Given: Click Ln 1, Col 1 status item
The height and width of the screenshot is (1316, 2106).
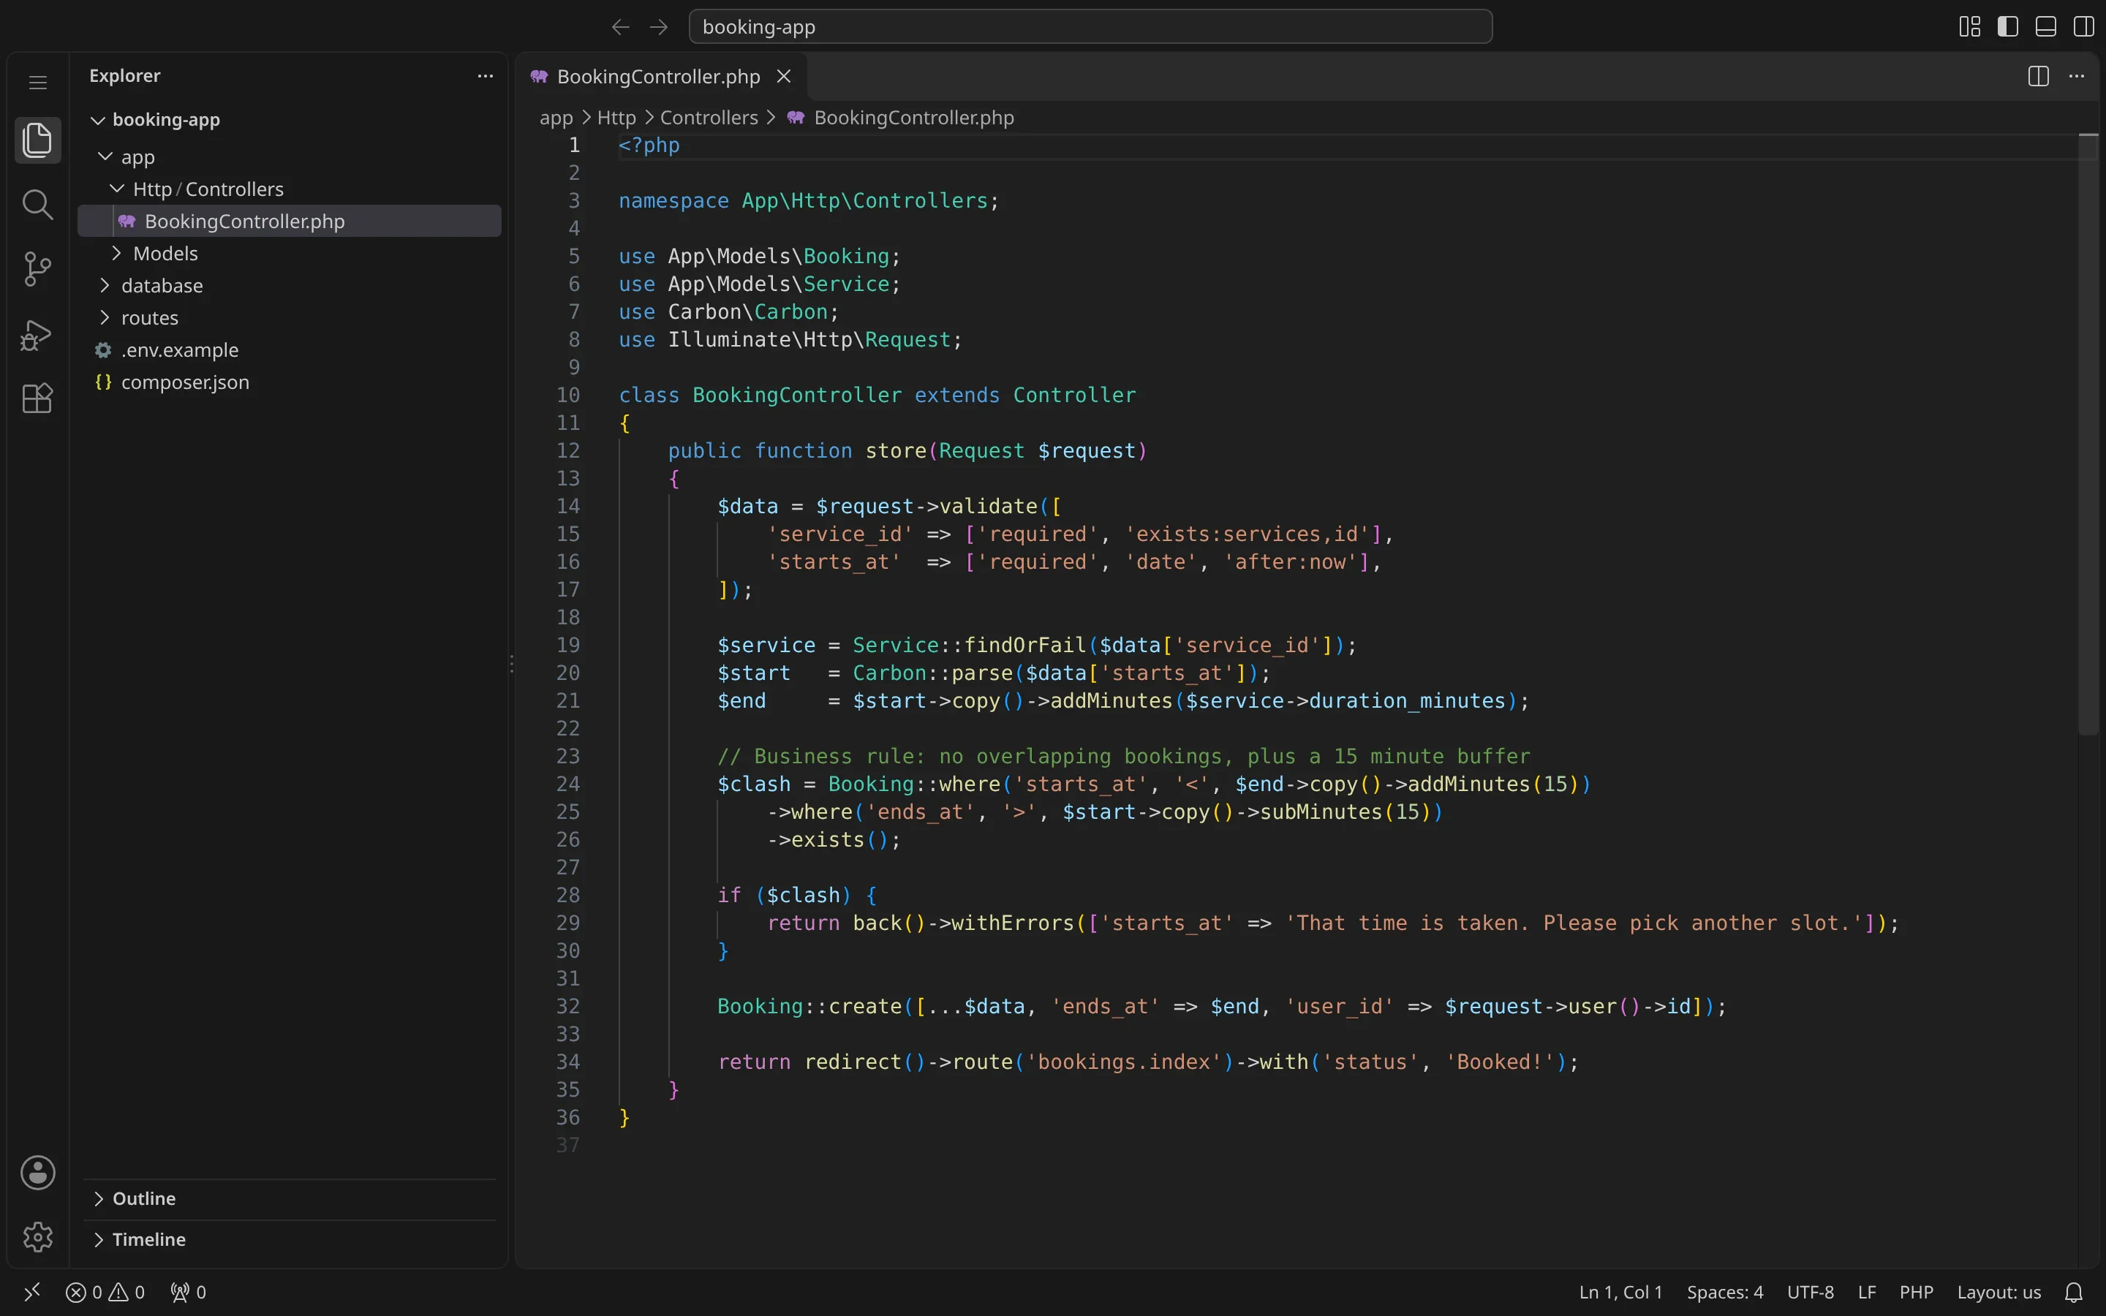Looking at the screenshot, I should [1620, 1292].
